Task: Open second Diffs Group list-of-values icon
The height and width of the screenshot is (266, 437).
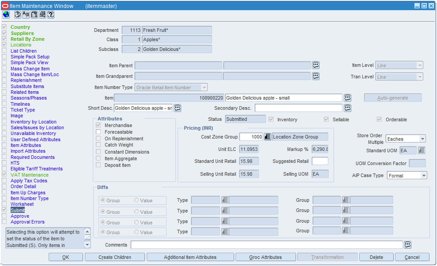Action: point(346,210)
